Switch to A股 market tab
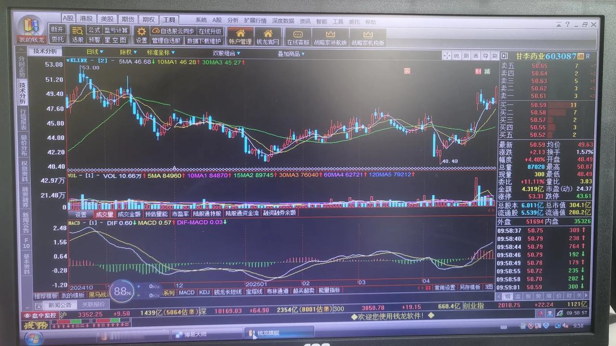 click(68, 19)
